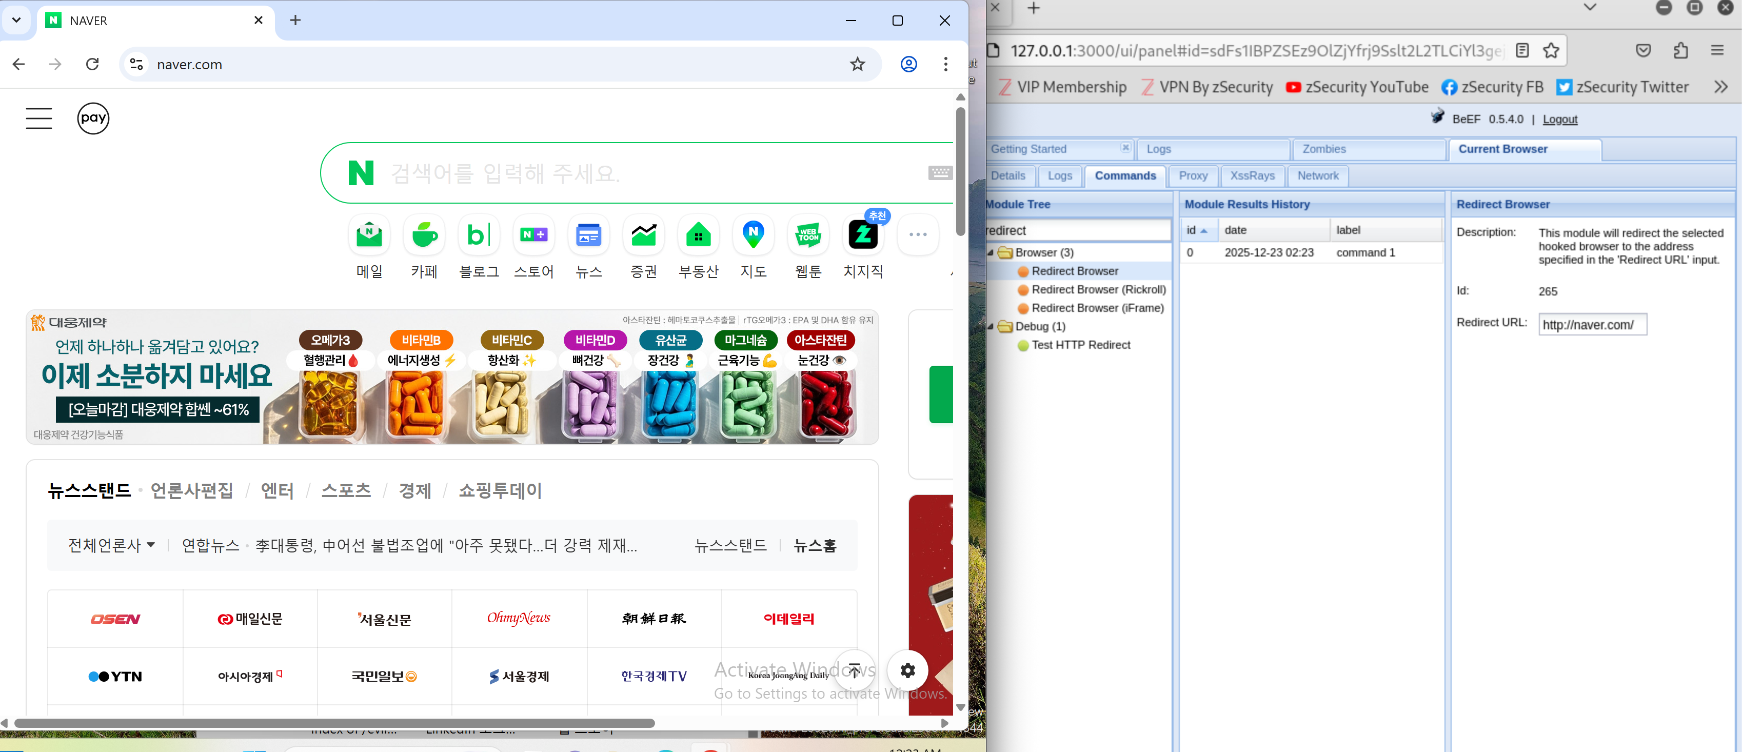Open Naver hamburger menu
1742x752 pixels.
point(38,118)
